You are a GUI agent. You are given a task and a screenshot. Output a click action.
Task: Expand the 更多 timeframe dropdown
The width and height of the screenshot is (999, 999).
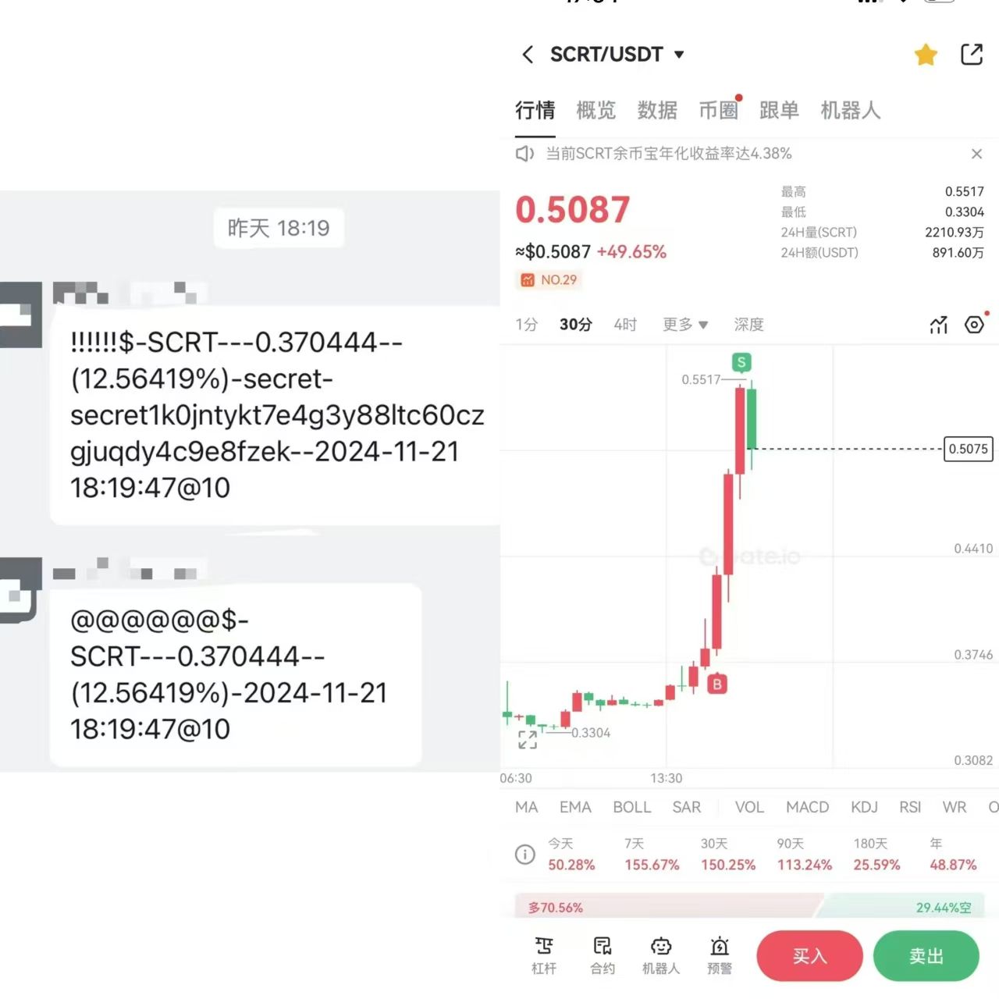685,324
